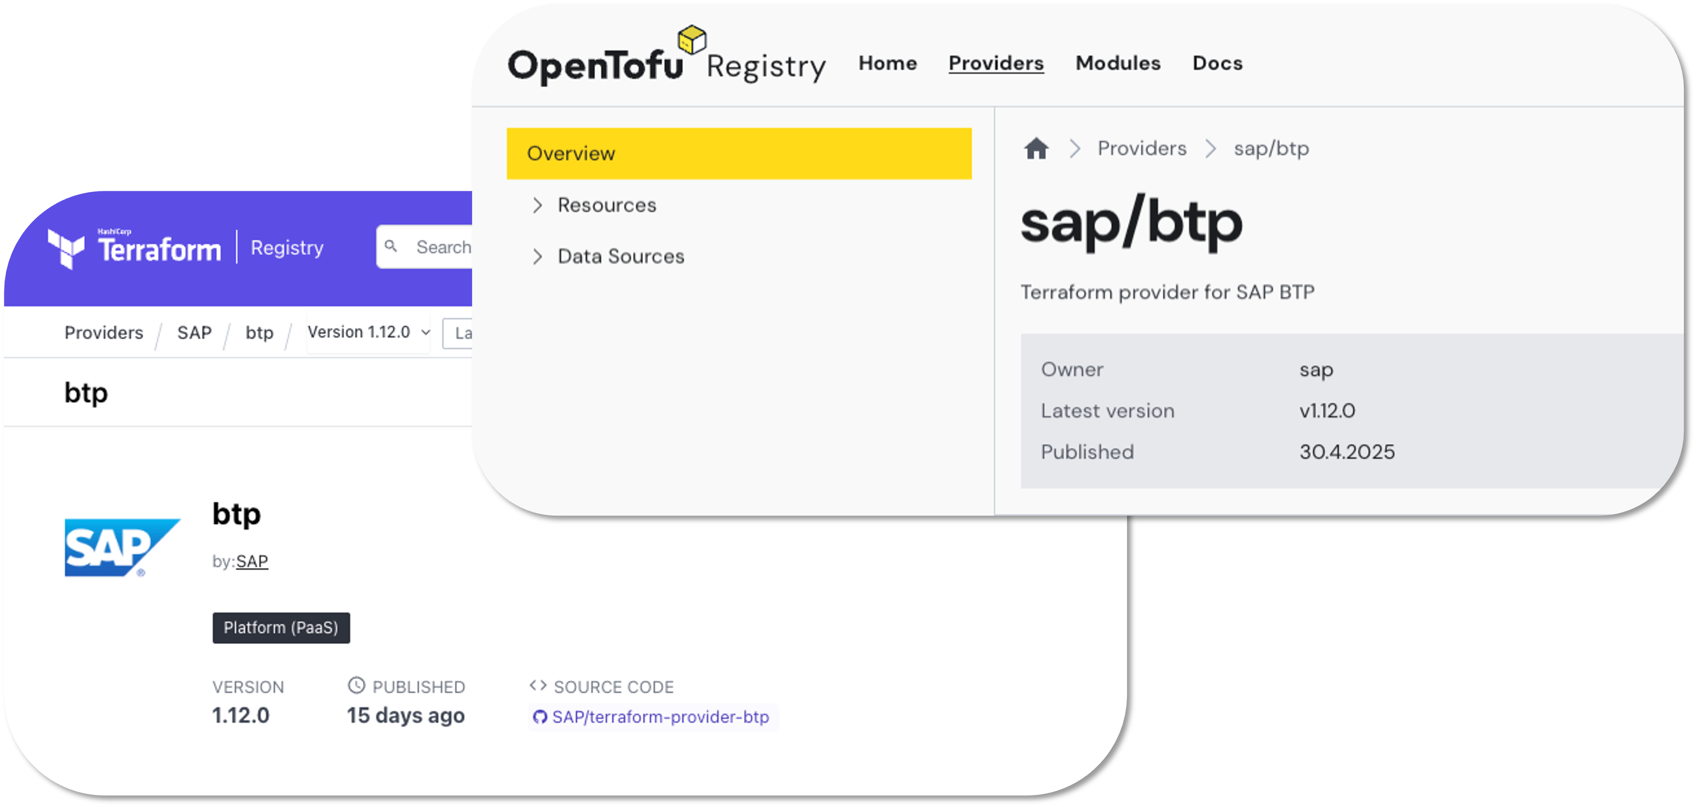The image size is (1697, 807).
Task: Click the clock icon beside PUBLISHED
Action: click(356, 686)
